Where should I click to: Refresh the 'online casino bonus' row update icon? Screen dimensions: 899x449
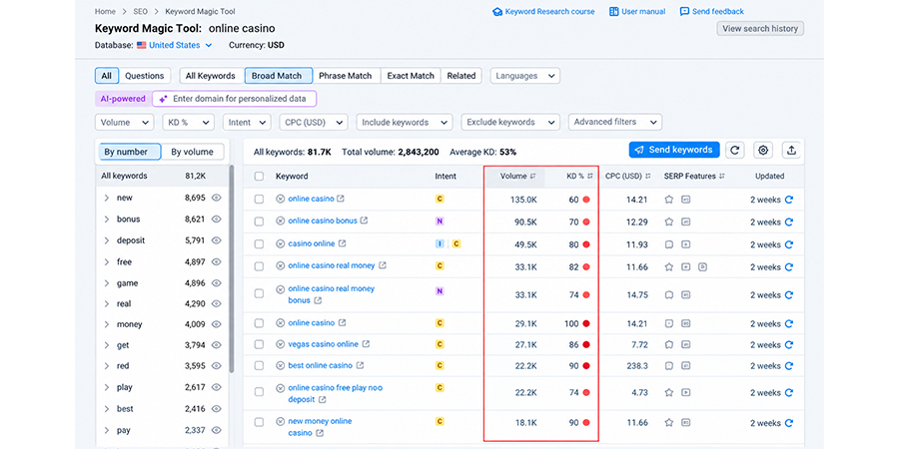(789, 222)
